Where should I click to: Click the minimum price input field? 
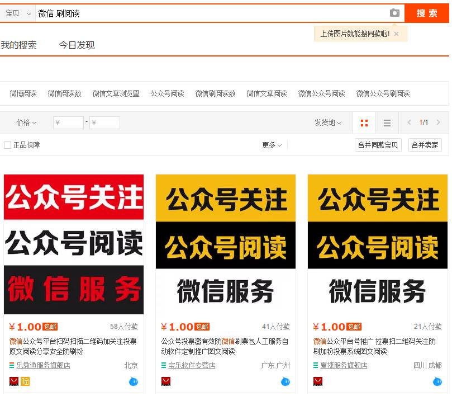point(68,123)
